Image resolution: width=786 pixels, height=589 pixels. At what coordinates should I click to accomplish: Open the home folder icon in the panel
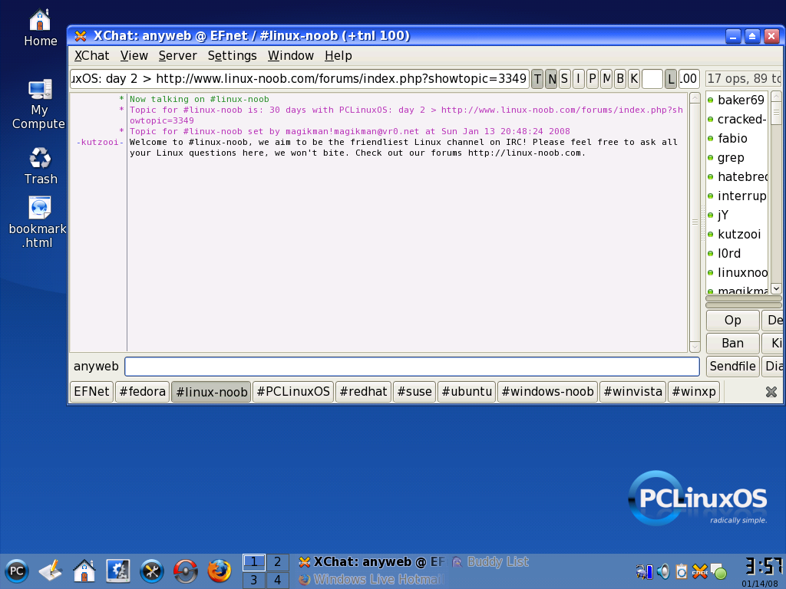tap(84, 571)
